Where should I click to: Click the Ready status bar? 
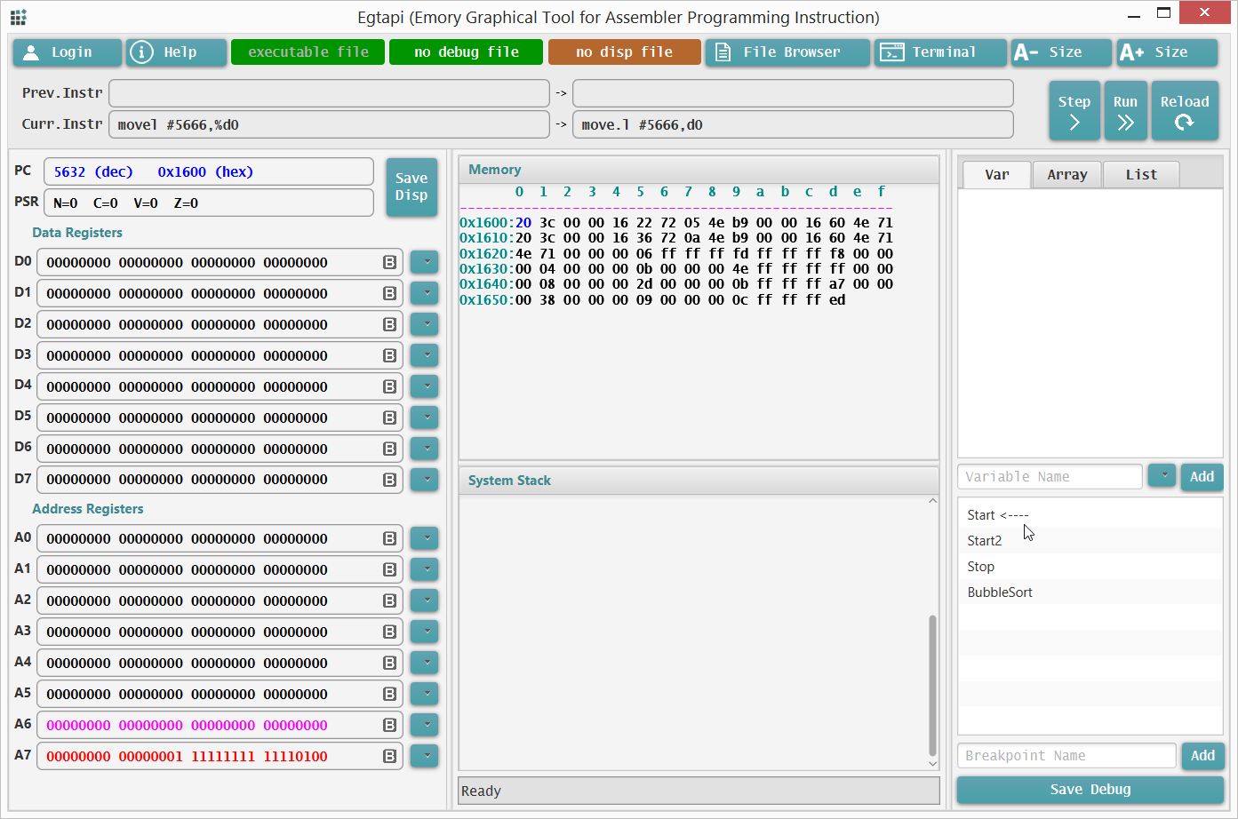point(699,791)
